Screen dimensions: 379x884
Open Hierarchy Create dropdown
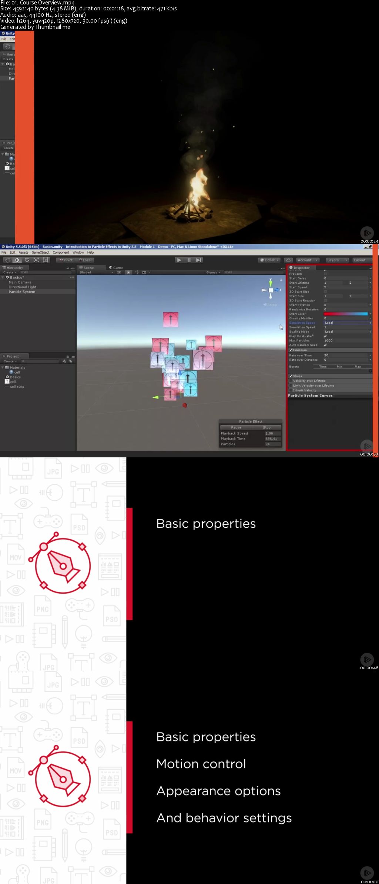[x=9, y=272]
